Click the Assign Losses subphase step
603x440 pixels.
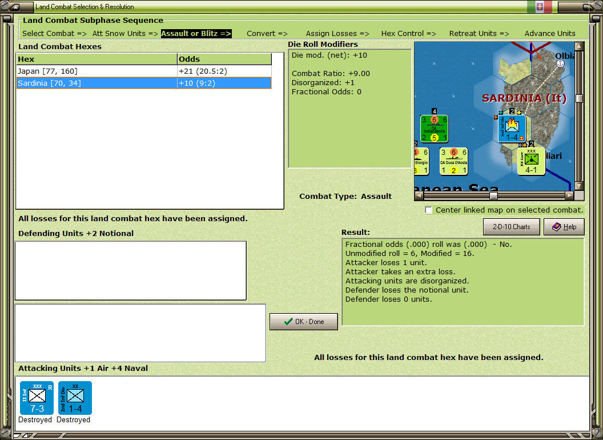[x=337, y=34]
